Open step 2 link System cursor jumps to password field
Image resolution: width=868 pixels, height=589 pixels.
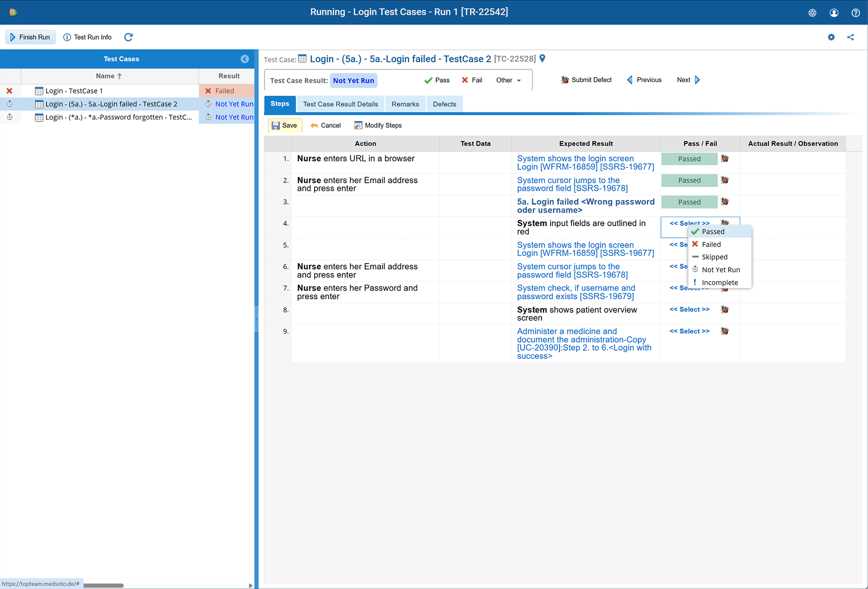(x=572, y=184)
